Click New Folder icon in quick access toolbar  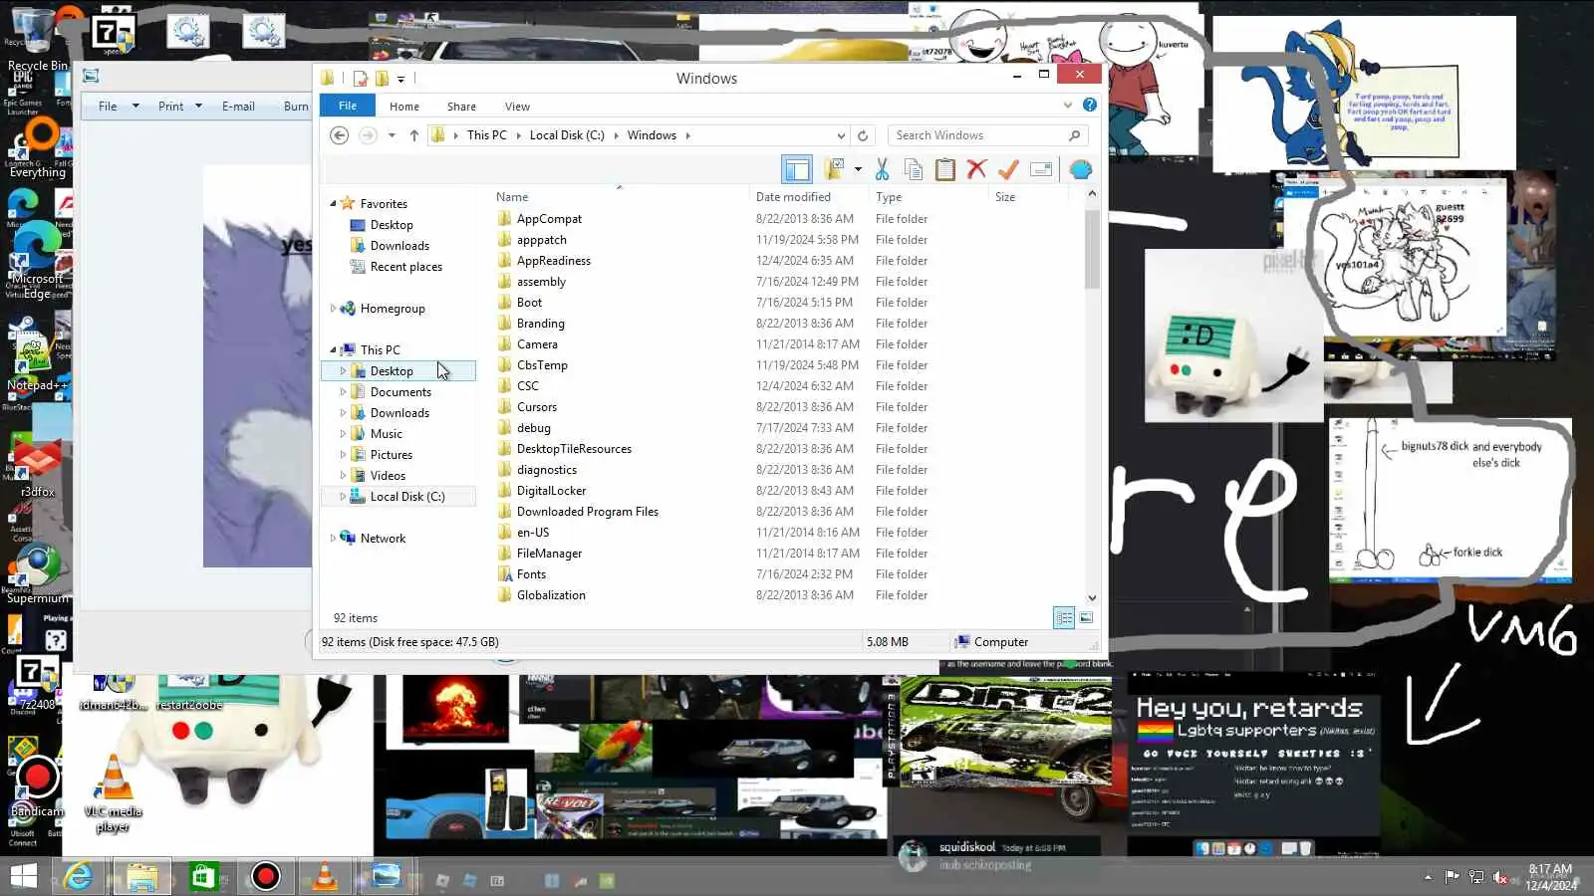(381, 79)
